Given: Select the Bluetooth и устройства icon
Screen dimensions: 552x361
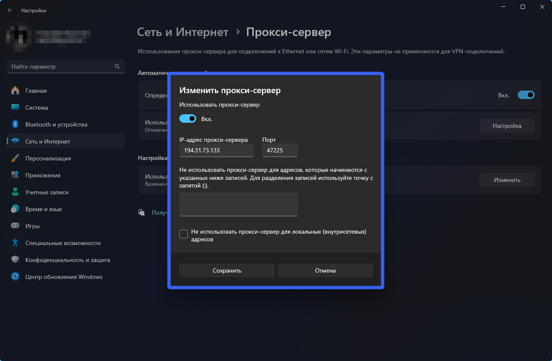Looking at the screenshot, I should point(15,124).
